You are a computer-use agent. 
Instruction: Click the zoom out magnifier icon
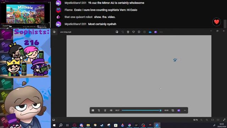[201, 120]
